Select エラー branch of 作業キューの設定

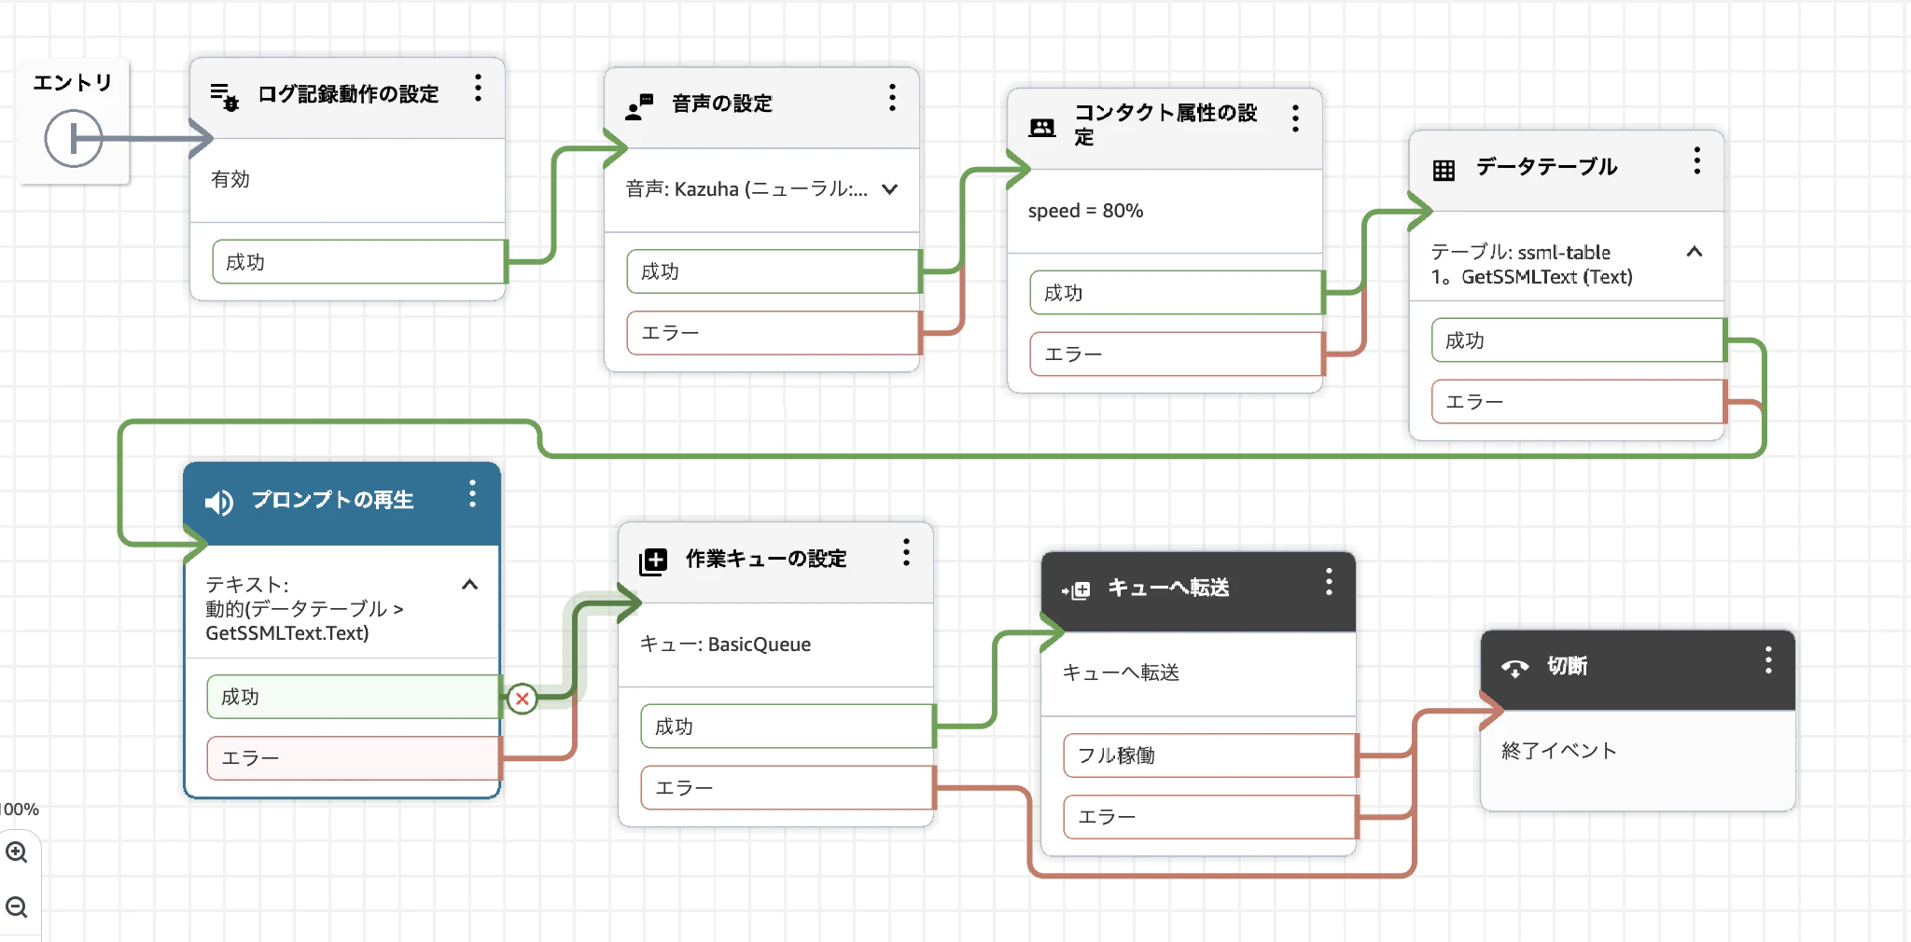788,788
